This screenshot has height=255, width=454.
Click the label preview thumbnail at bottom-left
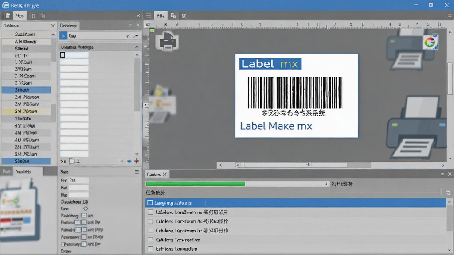20,209
